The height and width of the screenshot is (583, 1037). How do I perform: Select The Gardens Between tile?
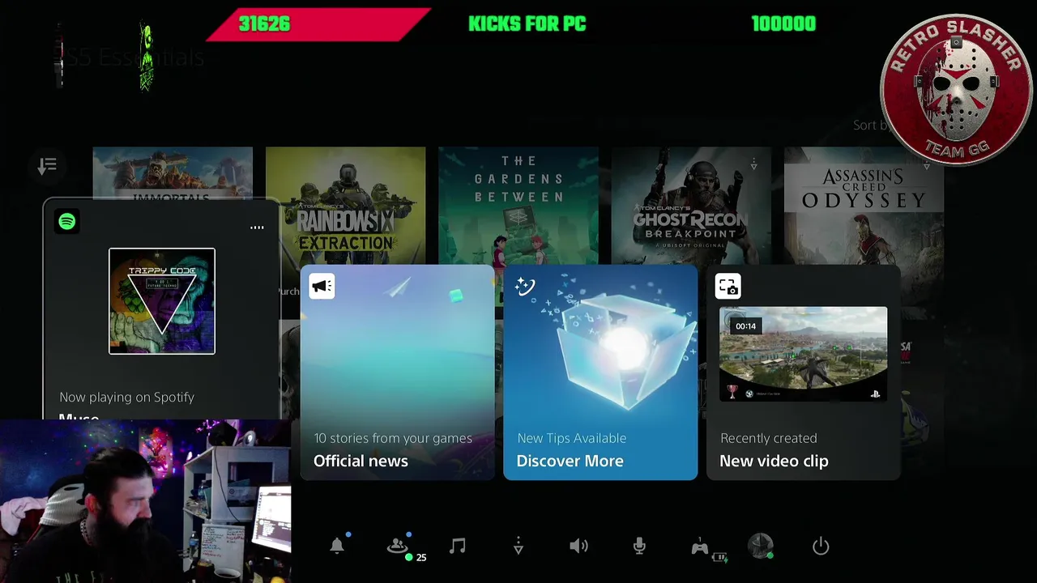[518, 205]
